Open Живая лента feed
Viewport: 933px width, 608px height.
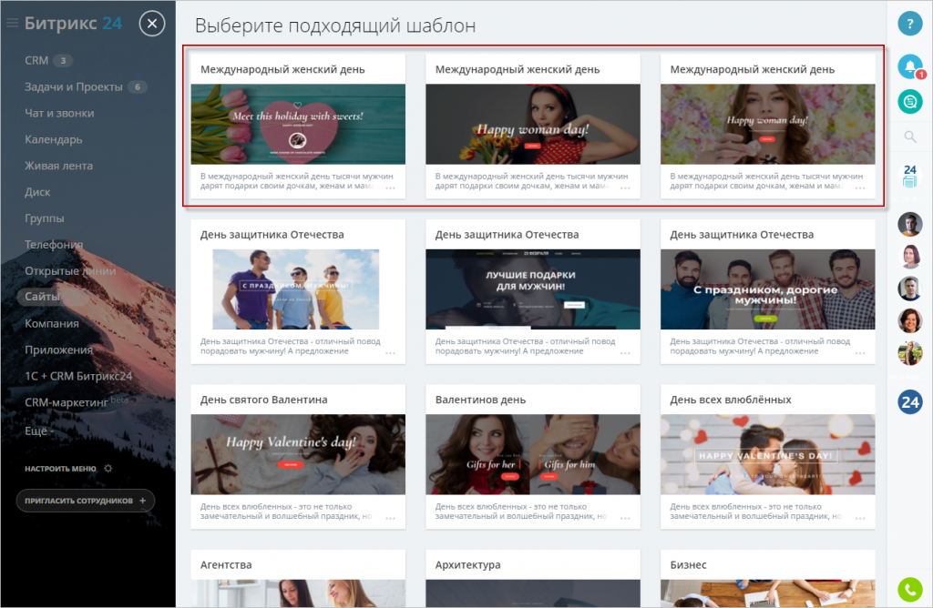58,166
